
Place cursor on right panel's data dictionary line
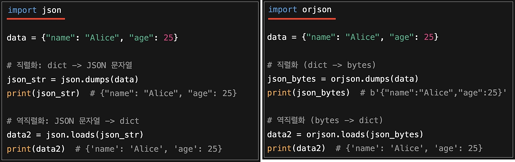352,37
